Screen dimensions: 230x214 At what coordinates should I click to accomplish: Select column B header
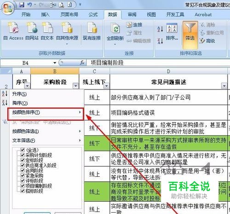55,71
